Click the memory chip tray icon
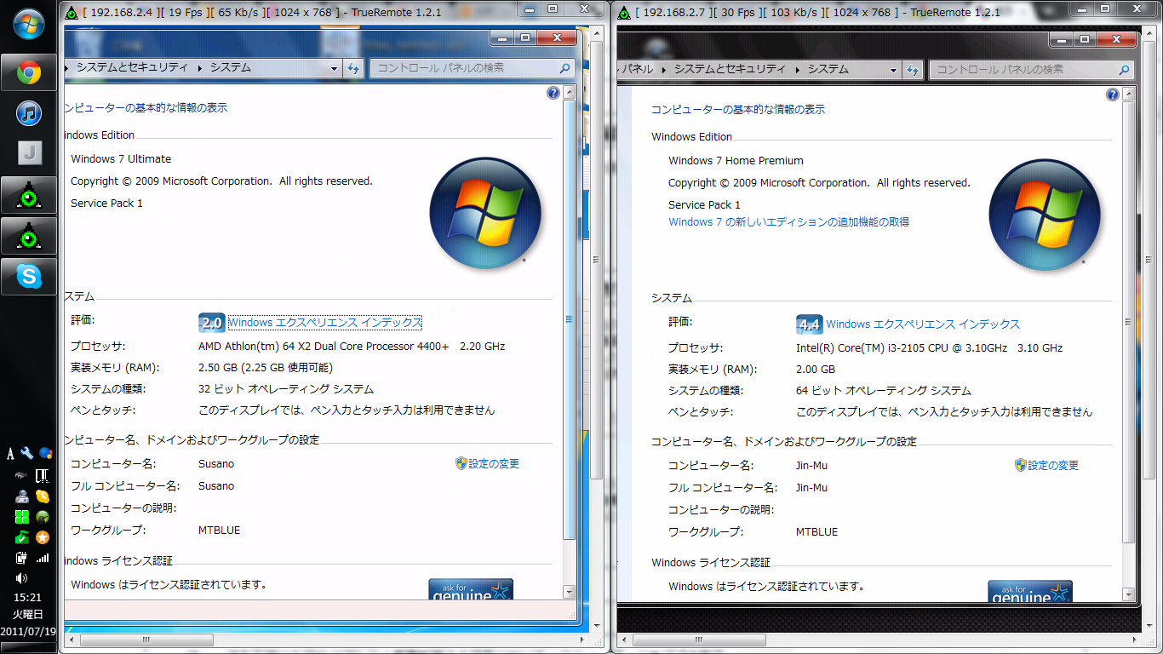This screenshot has height=654, width=1163. click(22, 475)
